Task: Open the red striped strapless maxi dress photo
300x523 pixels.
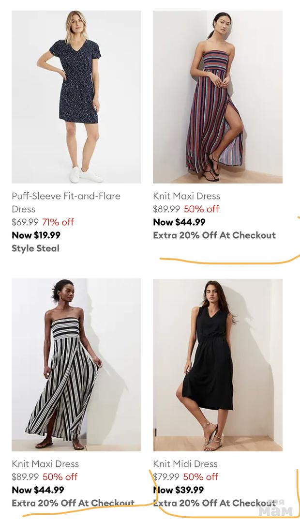Action: coord(218,97)
